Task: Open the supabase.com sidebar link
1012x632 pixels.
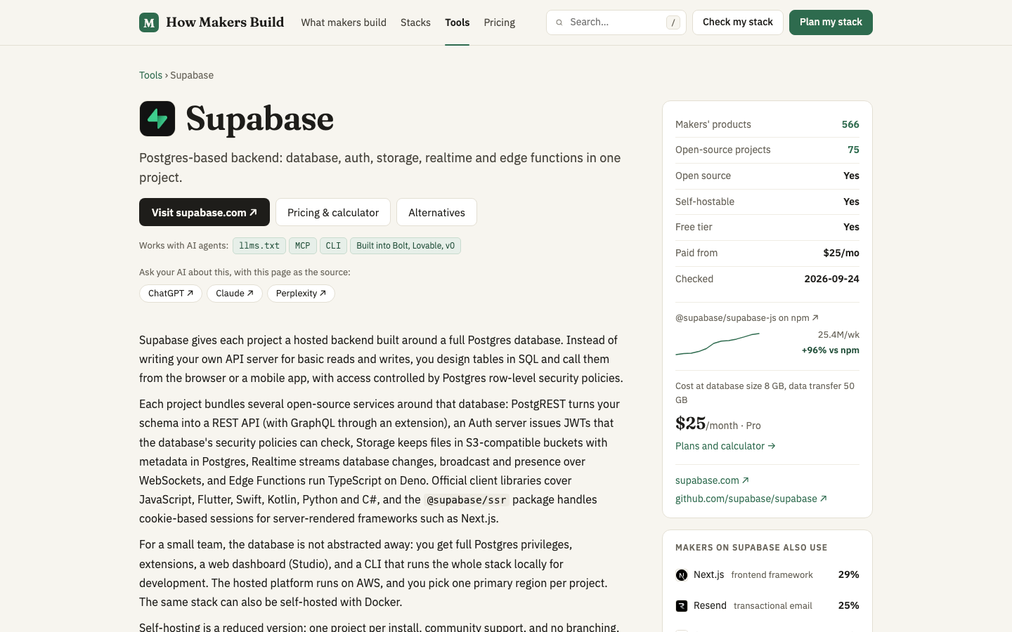Action: tap(712, 480)
